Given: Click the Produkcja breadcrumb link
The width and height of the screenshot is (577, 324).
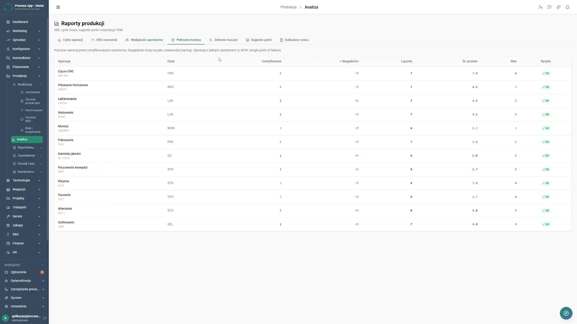Looking at the screenshot, I should 288,7.
